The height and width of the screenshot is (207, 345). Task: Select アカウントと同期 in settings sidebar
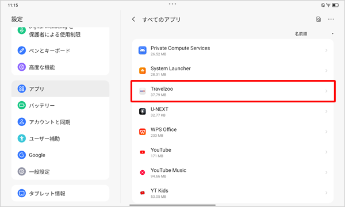tap(60, 122)
